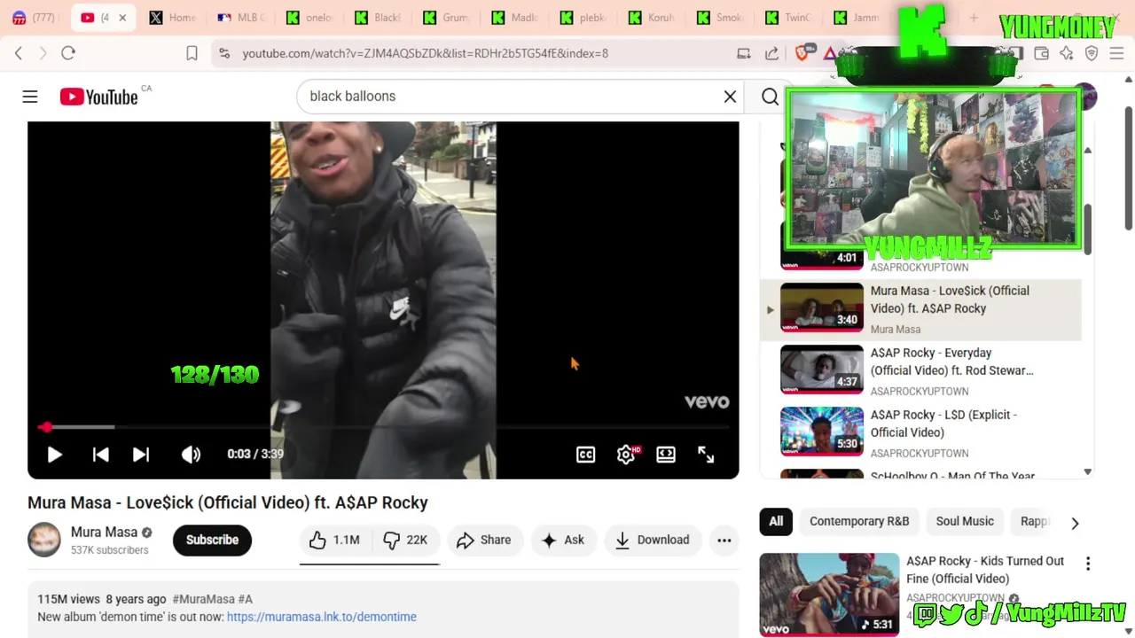Click the search magnifier button
Image resolution: width=1135 pixels, height=638 pixels.
coord(770,97)
